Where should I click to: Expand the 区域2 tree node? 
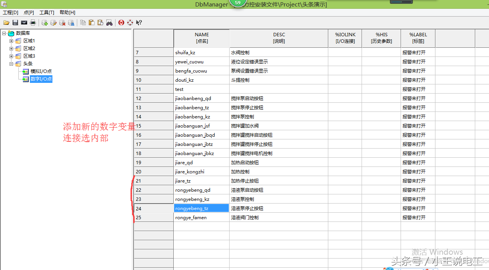(x=11, y=49)
